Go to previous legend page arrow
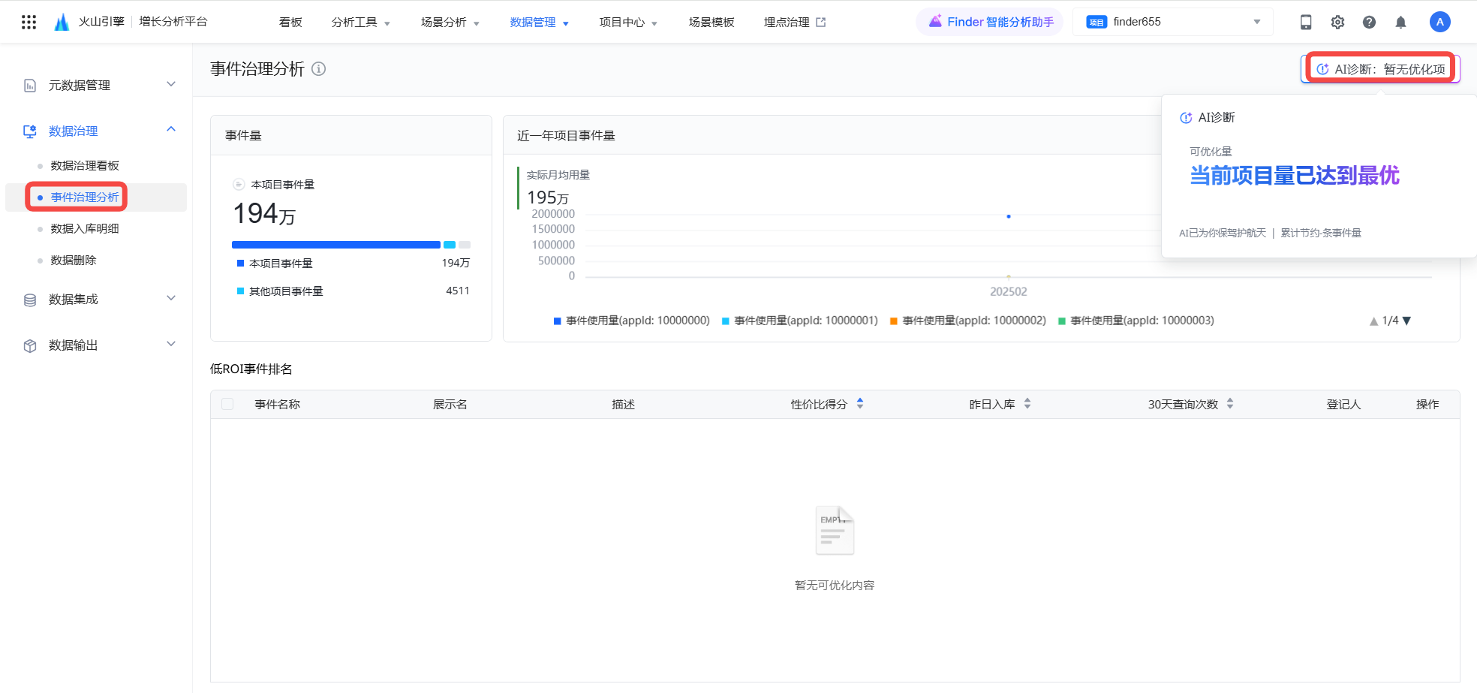Image resolution: width=1477 pixels, height=693 pixels. click(x=1373, y=321)
